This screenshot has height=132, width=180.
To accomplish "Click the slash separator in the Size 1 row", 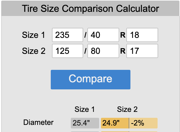I will [85, 35].
